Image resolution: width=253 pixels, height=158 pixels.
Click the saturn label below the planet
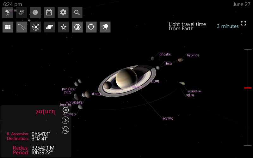168,118
